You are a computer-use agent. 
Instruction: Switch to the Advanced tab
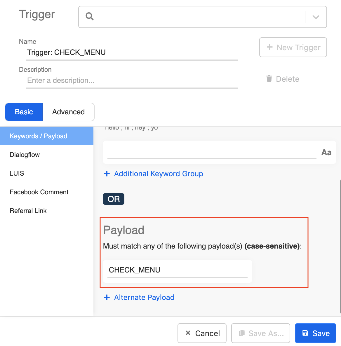(68, 112)
